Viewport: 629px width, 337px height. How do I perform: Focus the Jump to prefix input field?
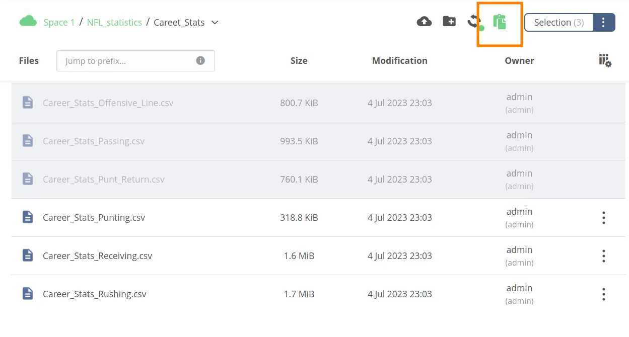click(128, 61)
